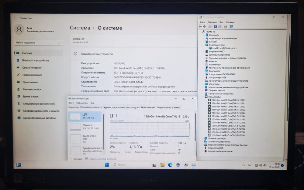Open the Параметры menu in Task Manager
Viewport: 304px width, 190px height.
82,103
